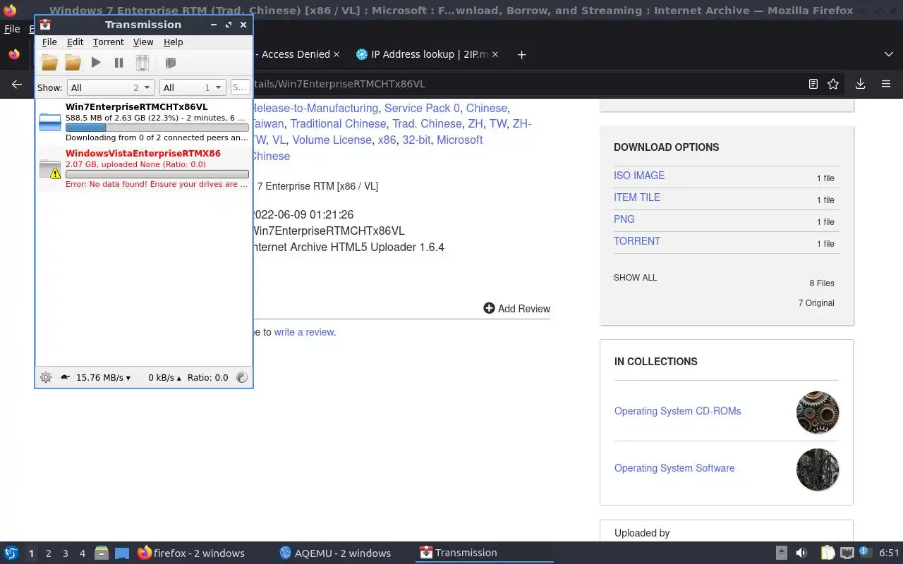Switch to the Access Denied tab
Screen dimensions: 903x564
296,54
